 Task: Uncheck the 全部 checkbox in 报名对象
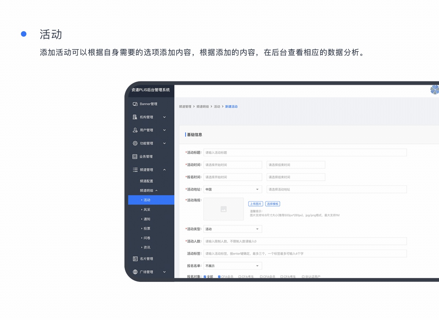205,276
